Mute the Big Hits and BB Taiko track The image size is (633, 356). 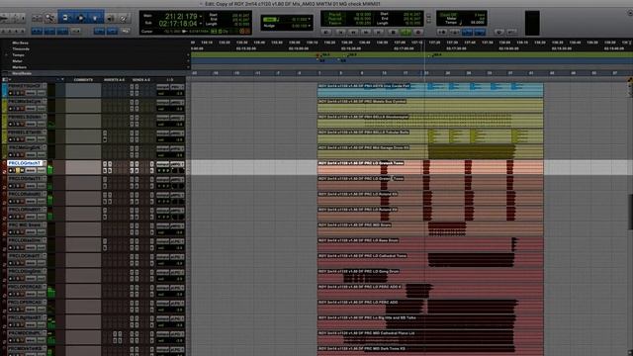click(22, 325)
